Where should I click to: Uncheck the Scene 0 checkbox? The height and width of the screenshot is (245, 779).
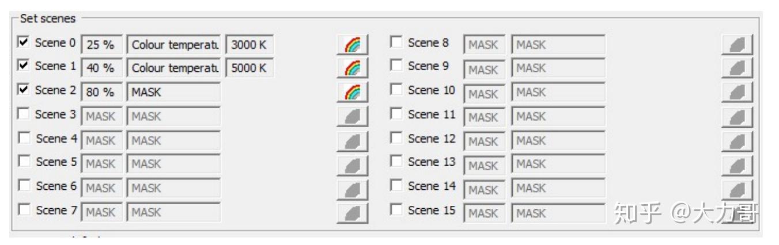(x=24, y=42)
